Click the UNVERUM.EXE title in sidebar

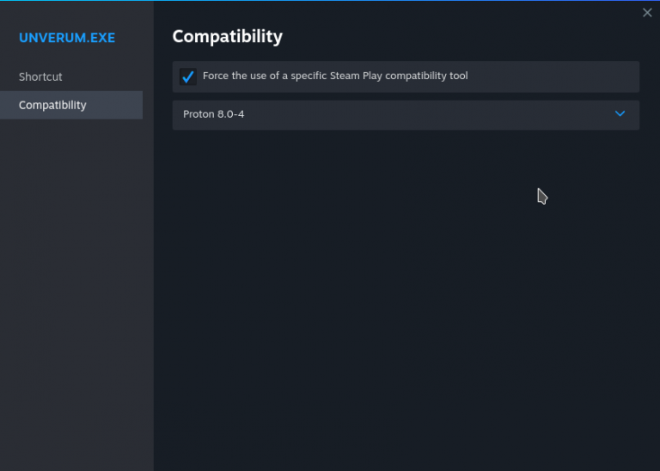click(x=67, y=38)
